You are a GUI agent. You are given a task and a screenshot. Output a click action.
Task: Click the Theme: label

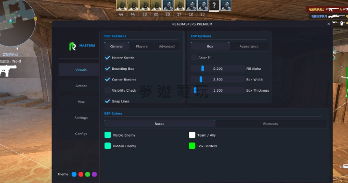tap(63, 174)
